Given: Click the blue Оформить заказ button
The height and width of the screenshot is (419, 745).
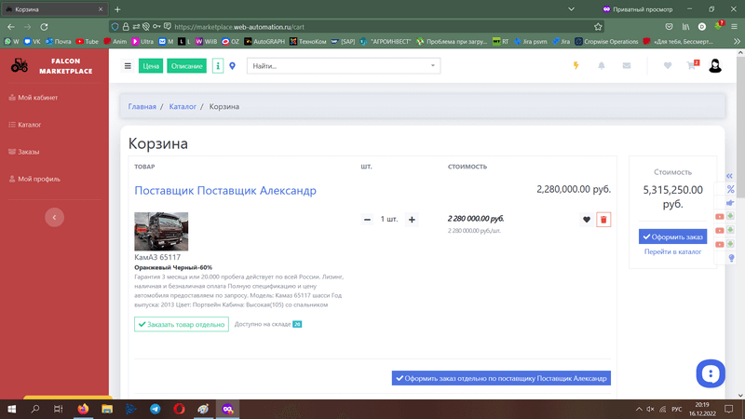Looking at the screenshot, I should 672,237.
